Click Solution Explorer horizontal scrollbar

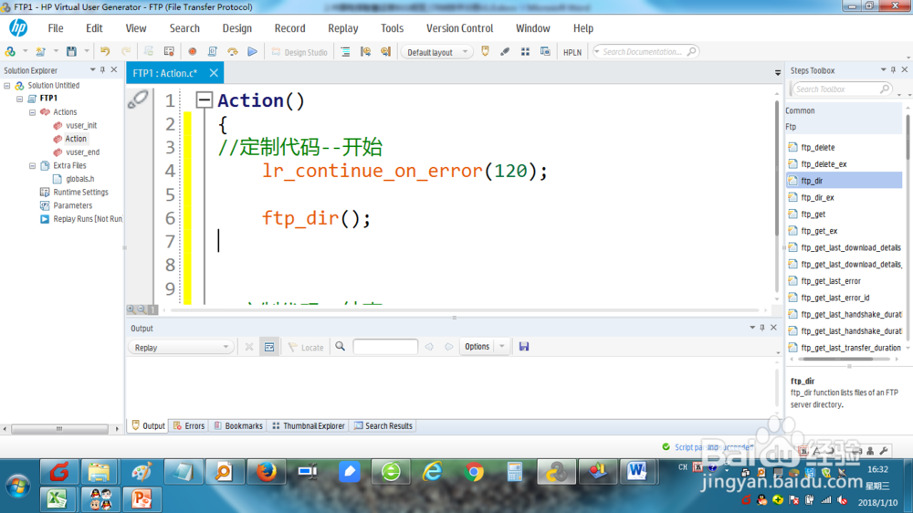[x=60, y=429]
